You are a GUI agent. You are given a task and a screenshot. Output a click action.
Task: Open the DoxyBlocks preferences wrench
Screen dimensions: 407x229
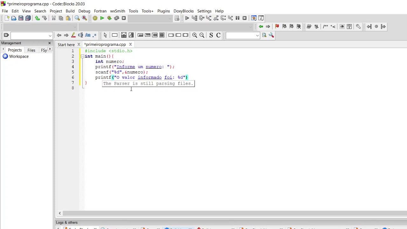pos(358,27)
